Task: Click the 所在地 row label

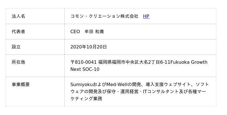Action: pyautogui.click(x=18, y=62)
